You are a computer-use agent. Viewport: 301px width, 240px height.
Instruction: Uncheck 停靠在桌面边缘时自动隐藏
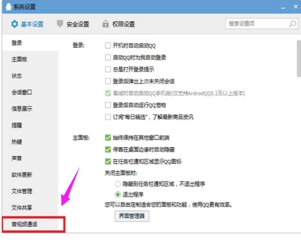coord(108,149)
